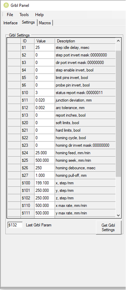Click the Get Grbl Settings button
This screenshot has height=290, width=126.
click(109, 227)
